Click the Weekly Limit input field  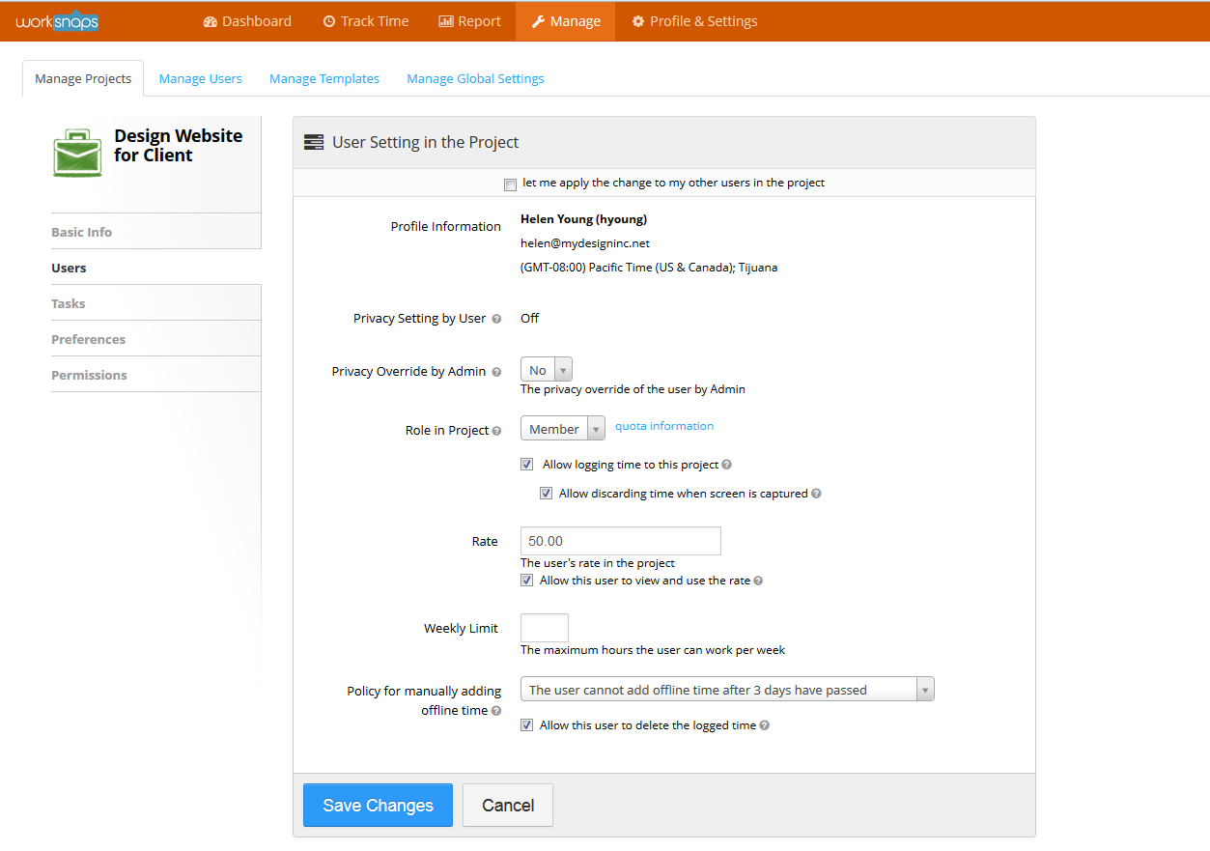[x=545, y=628]
